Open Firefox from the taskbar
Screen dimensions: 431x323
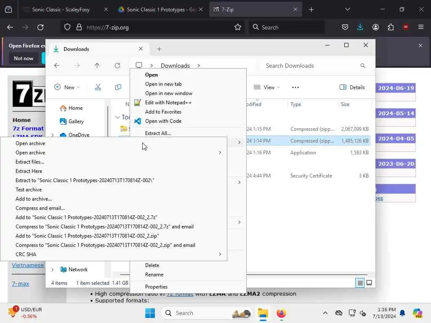[x=281, y=313]
